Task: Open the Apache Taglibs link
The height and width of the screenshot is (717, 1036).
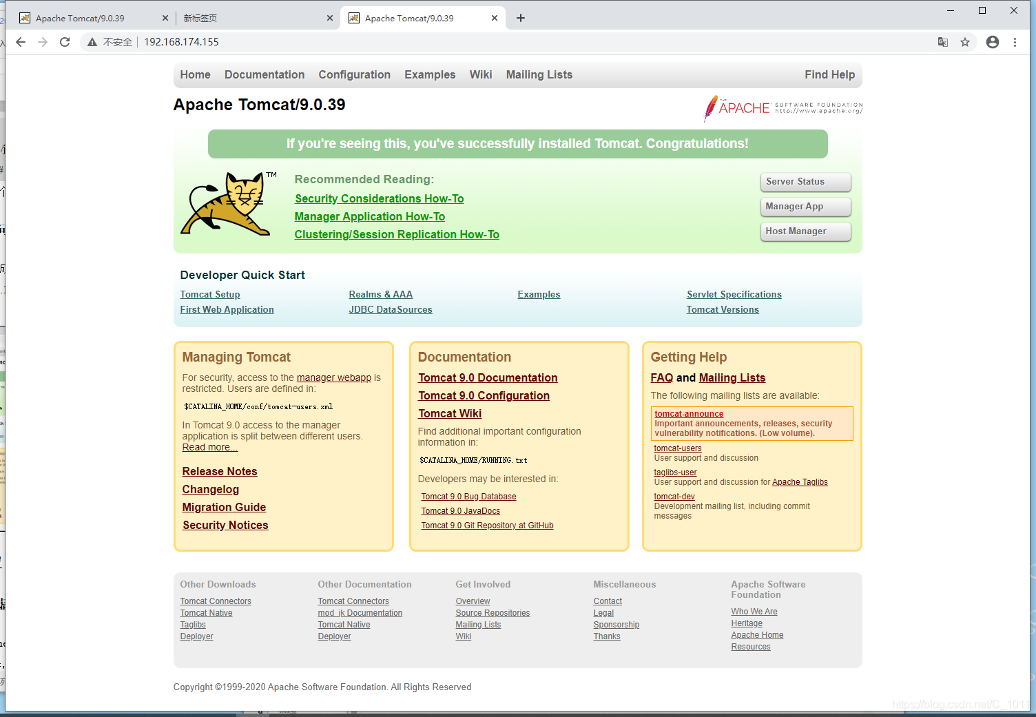Action: coord(800,482)
